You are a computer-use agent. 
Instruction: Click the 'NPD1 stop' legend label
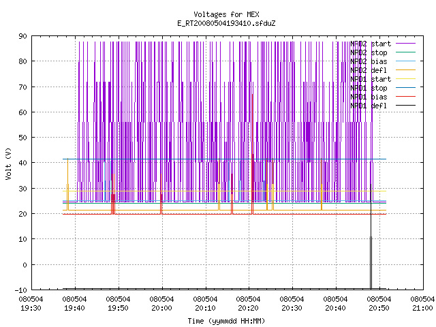(369, 88)
